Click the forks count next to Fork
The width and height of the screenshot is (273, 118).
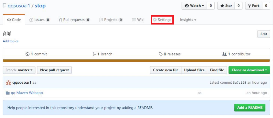266,6
